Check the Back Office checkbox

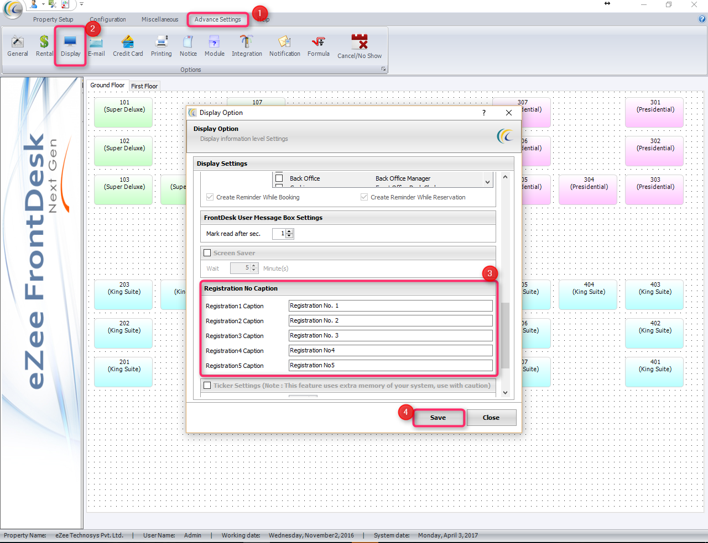tap(279, 178)
